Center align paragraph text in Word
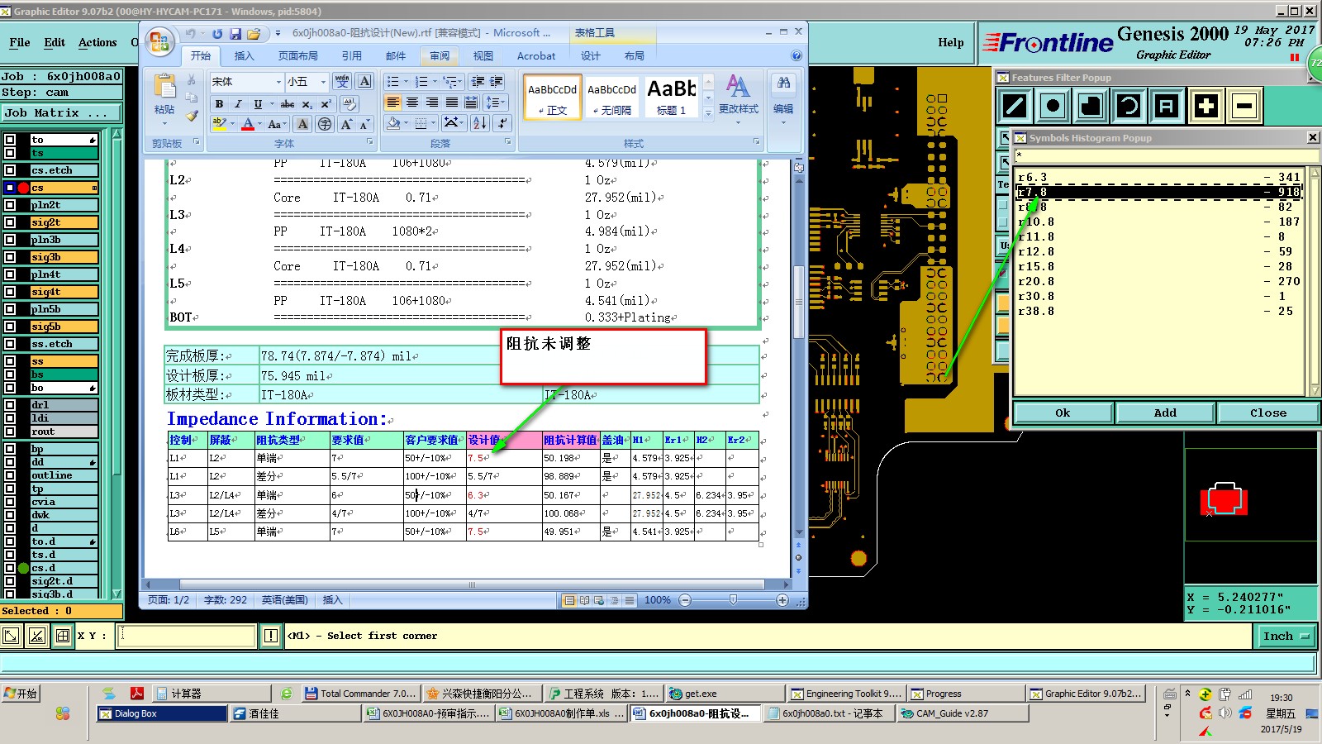This screenshot has width=1322, height=744. (x=412, y=103)
